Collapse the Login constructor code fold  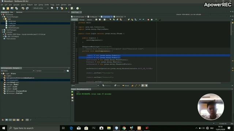(x=76, y=38)
